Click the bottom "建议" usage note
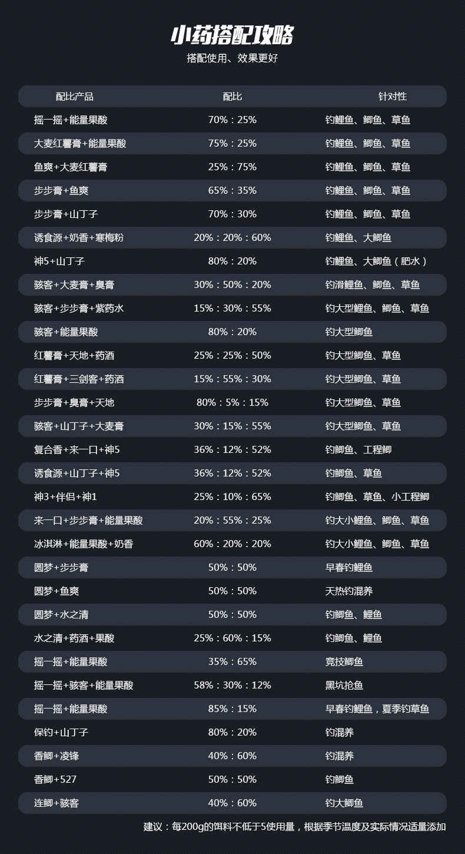This screenshot has height=854, width=465. point(294,826)
